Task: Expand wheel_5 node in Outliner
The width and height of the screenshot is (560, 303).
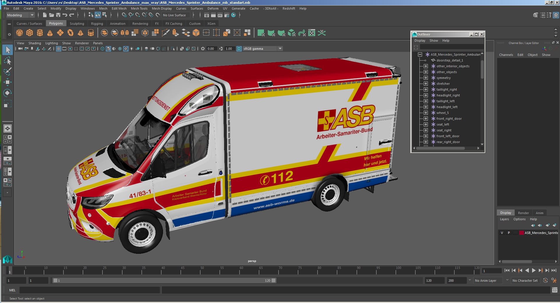Action: coord(426,113)
